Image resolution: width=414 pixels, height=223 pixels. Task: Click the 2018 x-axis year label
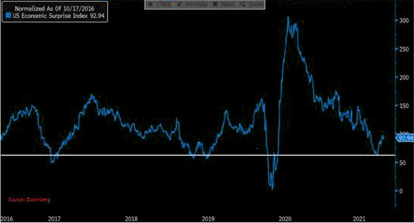click(x=131, y=219)
